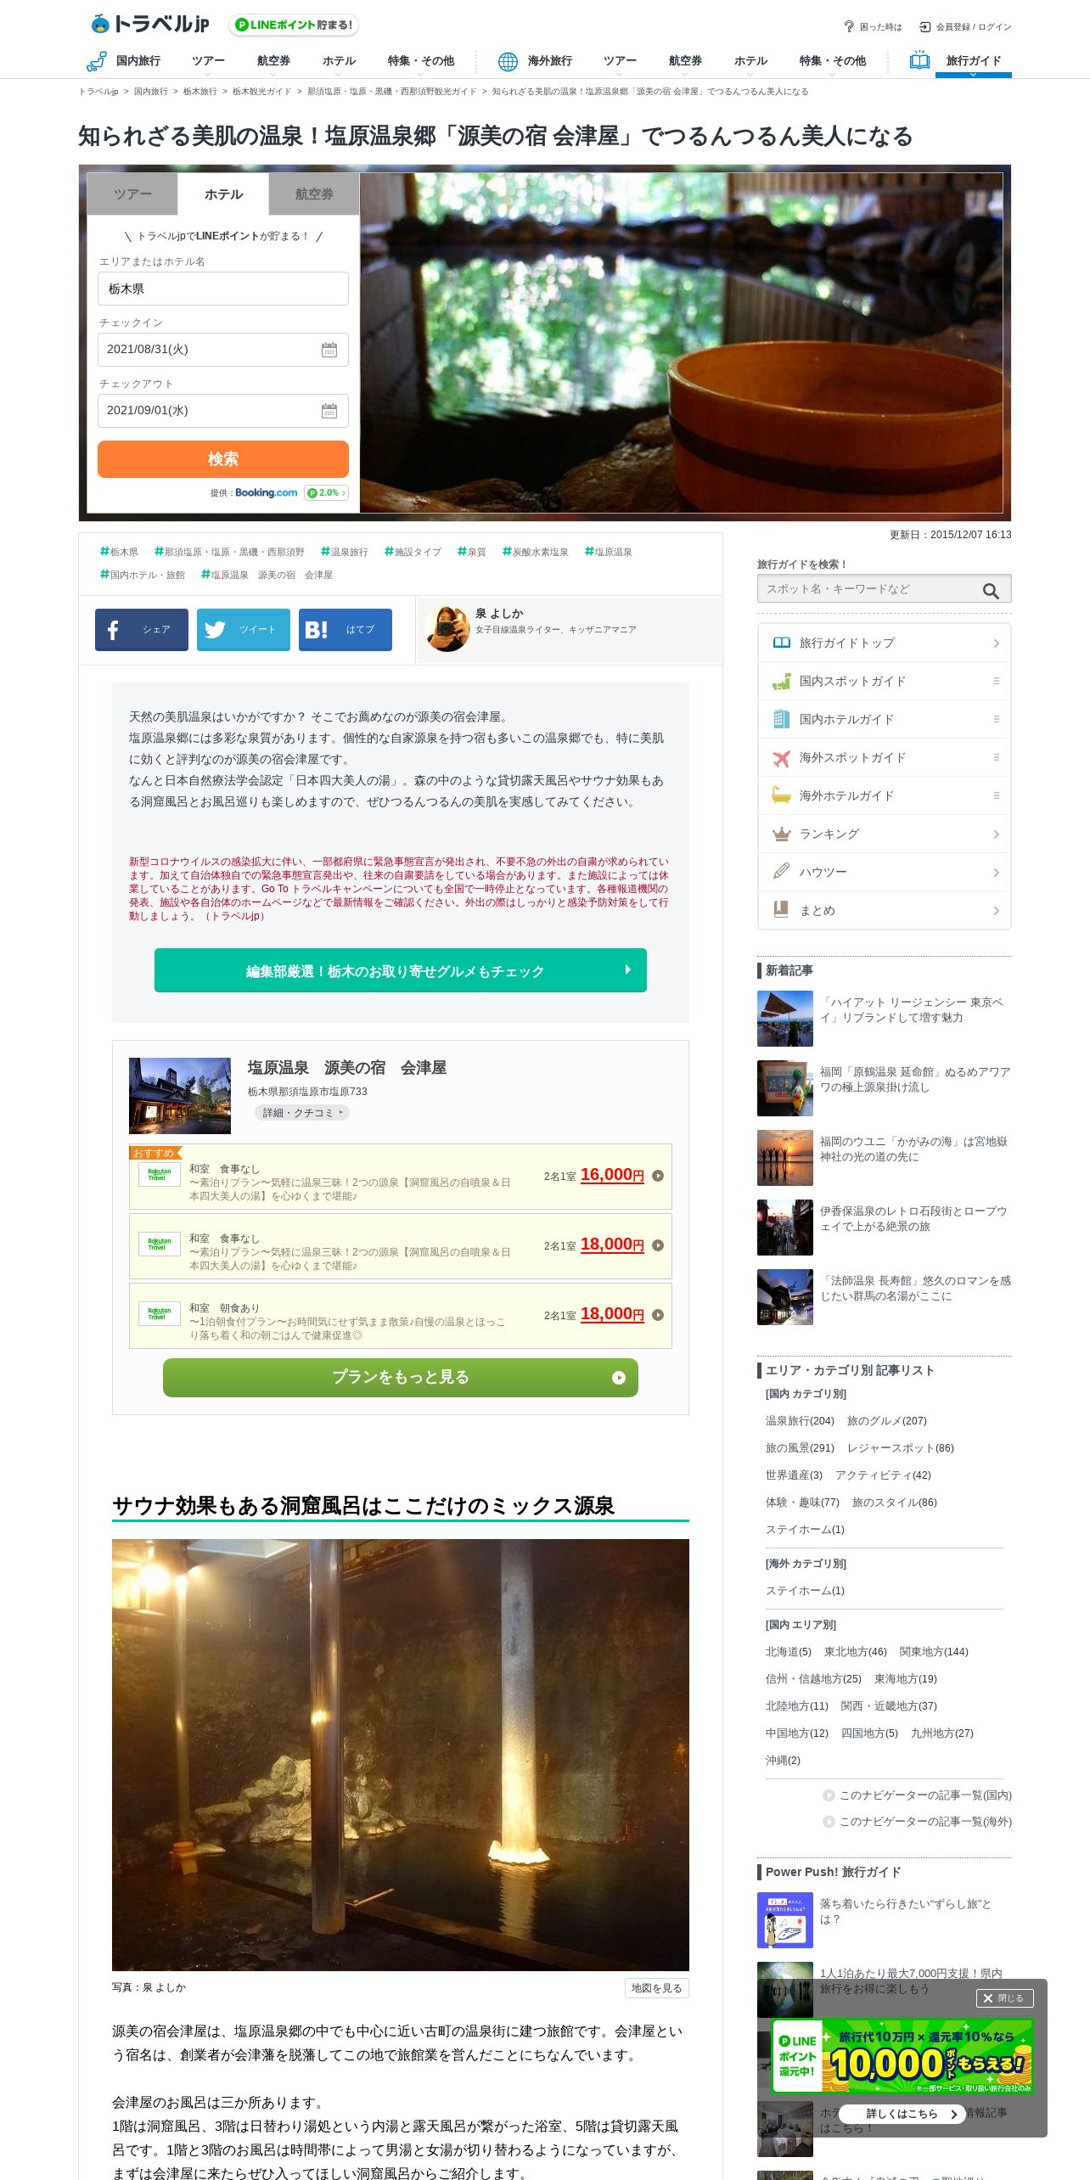Viewport: 1090px width, 2180px height.
Task: Click the エリアまたはホテル名 input field
Action: [223, 289]
